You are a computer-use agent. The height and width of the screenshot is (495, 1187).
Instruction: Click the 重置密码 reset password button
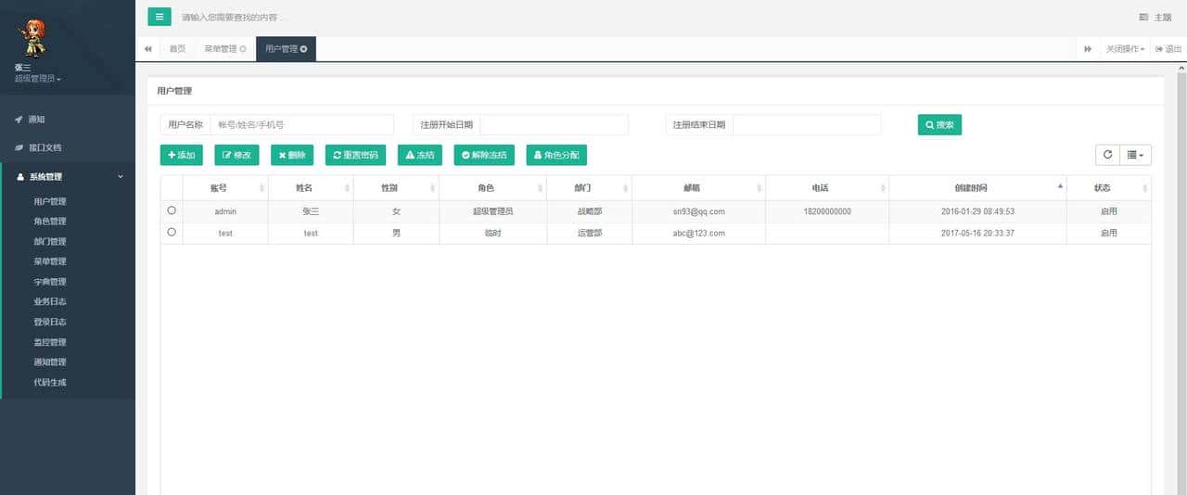pyautogui.click(x=355, y=155)
